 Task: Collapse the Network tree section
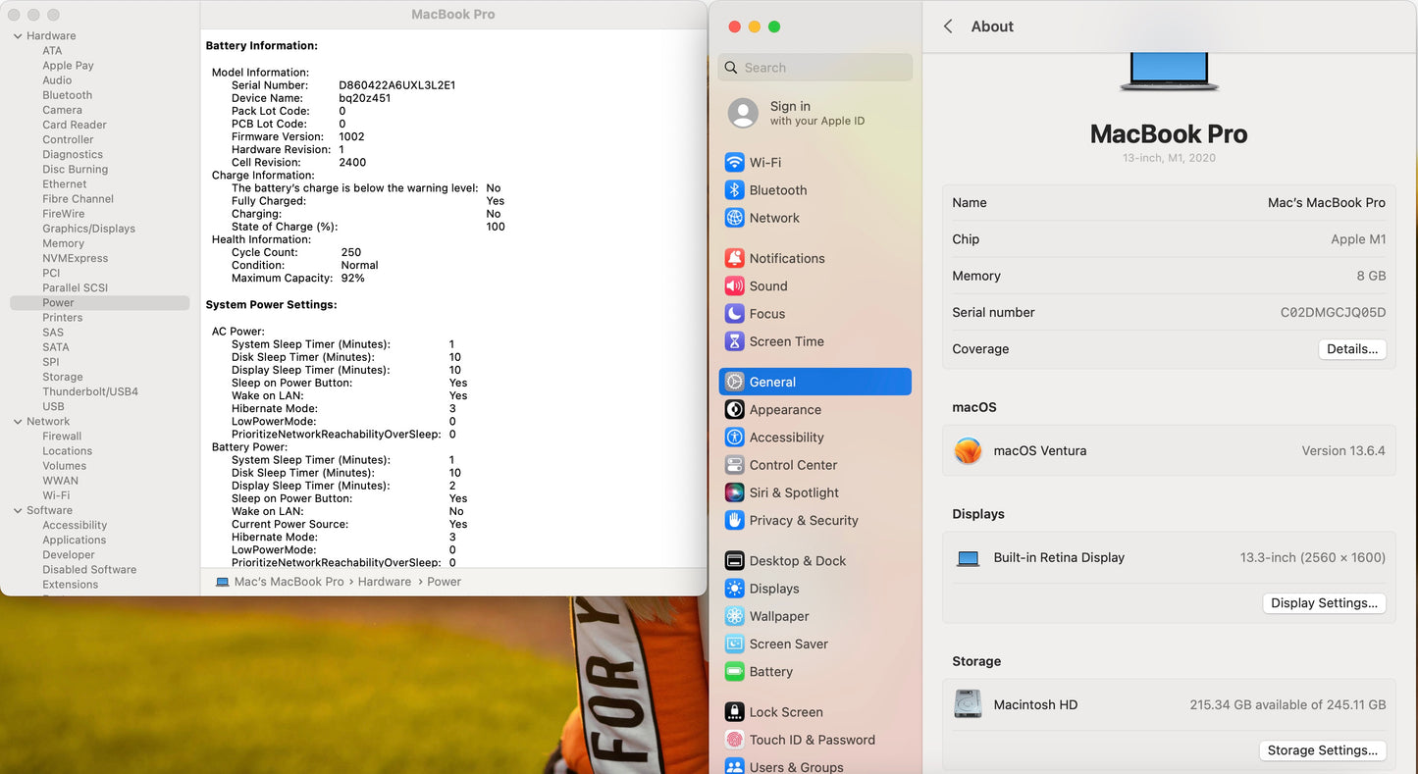coord(18,422)
